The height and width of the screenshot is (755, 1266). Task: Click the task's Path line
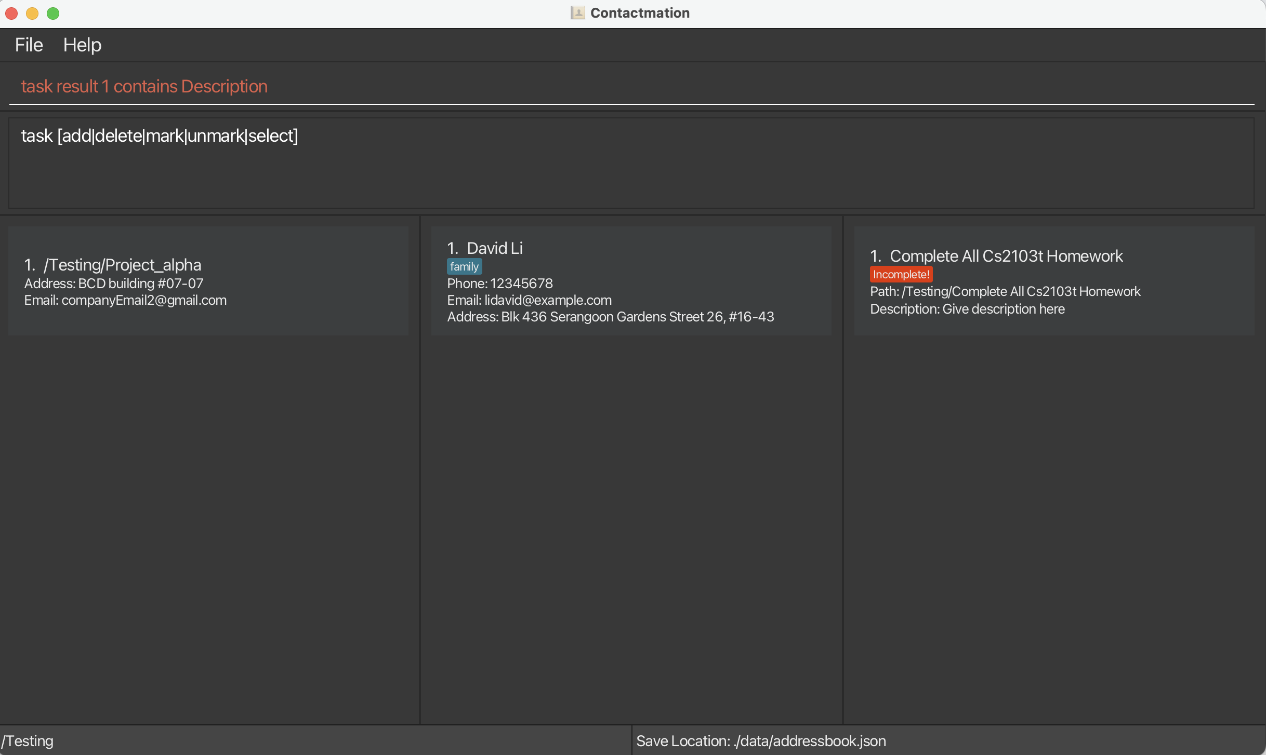[1005, 292]
